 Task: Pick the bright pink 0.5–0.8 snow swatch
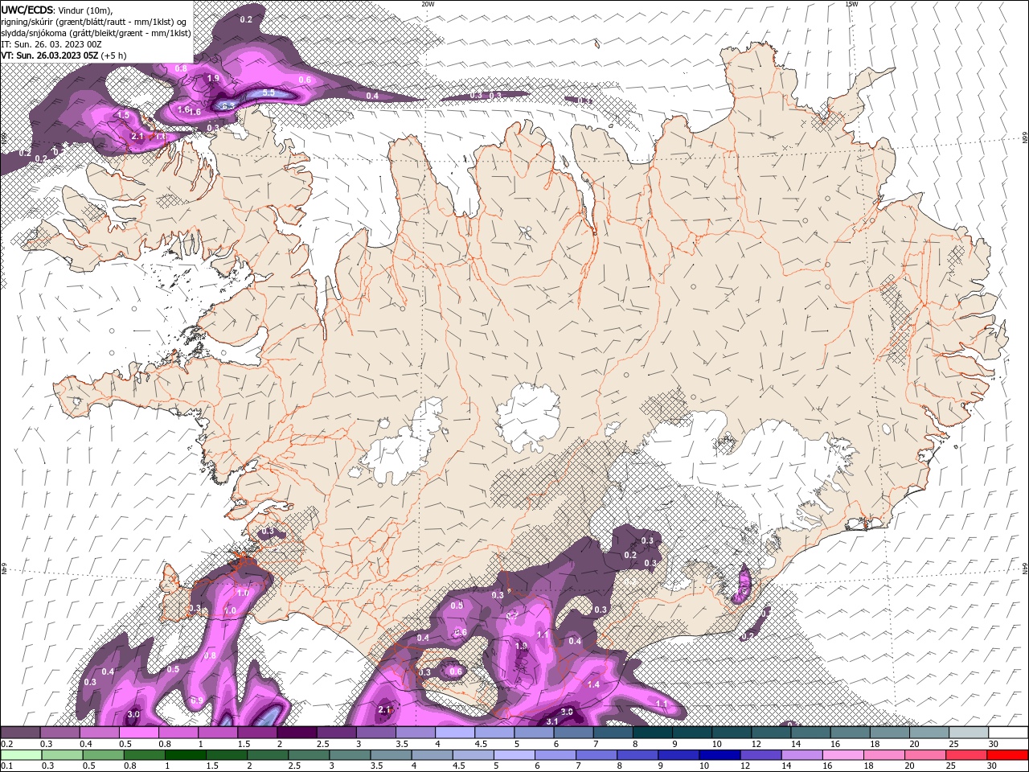pyautogui.click(x=138, y=733)
